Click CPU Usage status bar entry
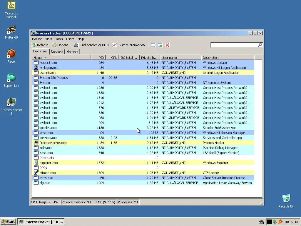 (45, 202)
